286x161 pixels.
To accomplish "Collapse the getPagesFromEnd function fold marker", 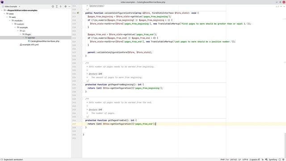I will (82, 120).
